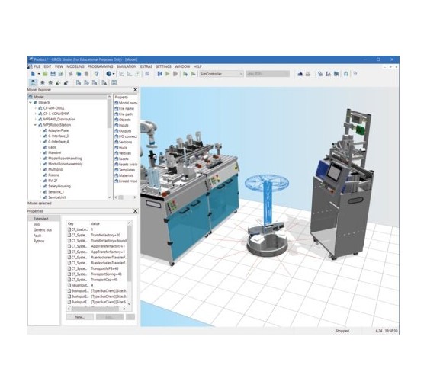Click the Cut scissors icon

coord(70,74)
